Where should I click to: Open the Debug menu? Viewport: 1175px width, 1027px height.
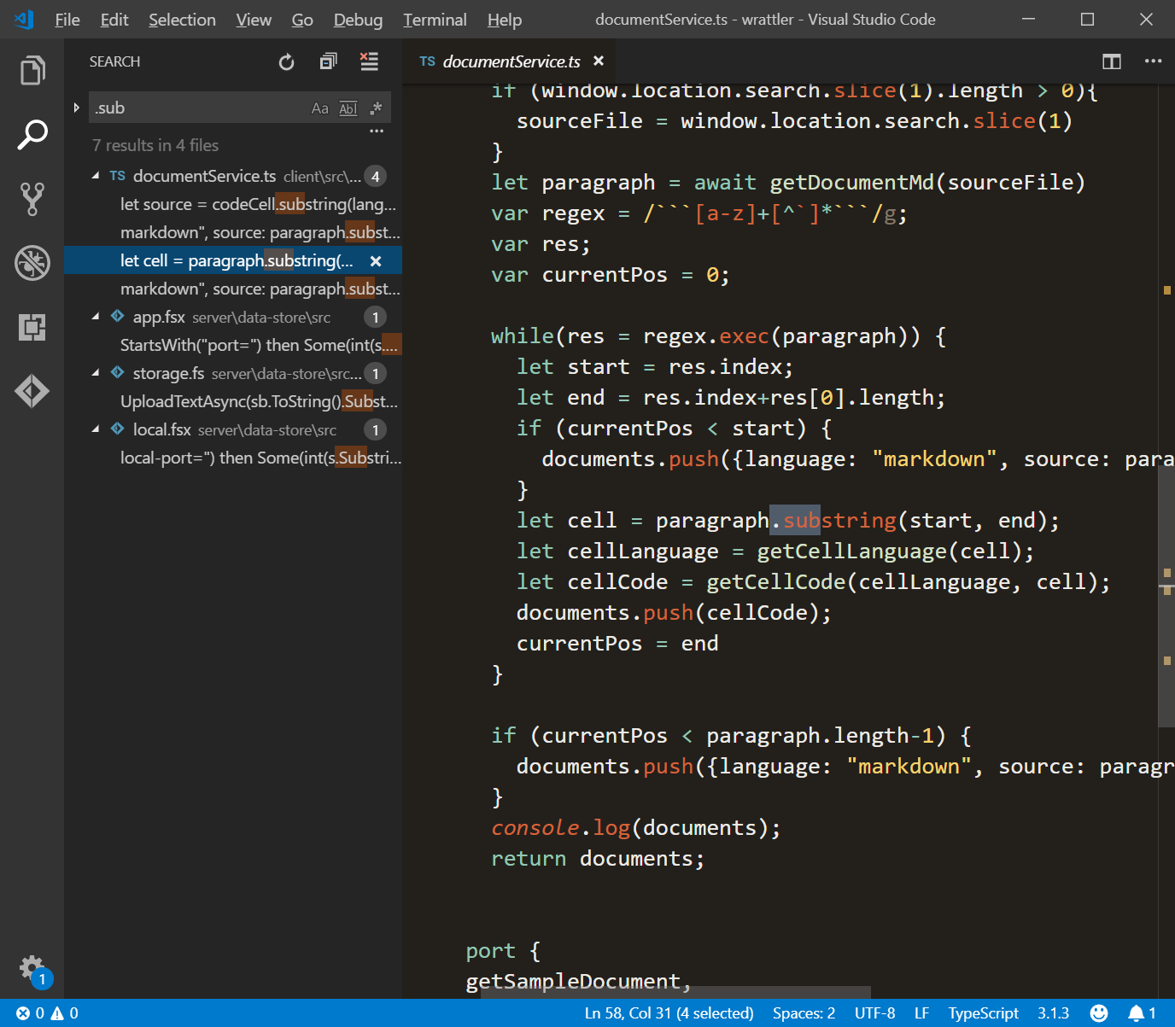pos(358,20)
